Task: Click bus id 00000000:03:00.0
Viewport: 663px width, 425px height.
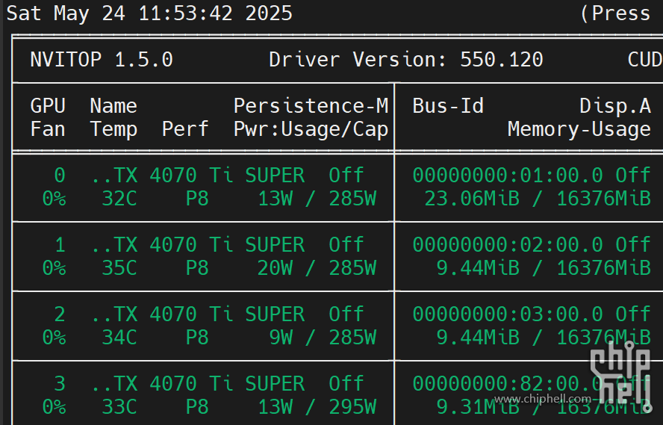Action: point(508,314)
